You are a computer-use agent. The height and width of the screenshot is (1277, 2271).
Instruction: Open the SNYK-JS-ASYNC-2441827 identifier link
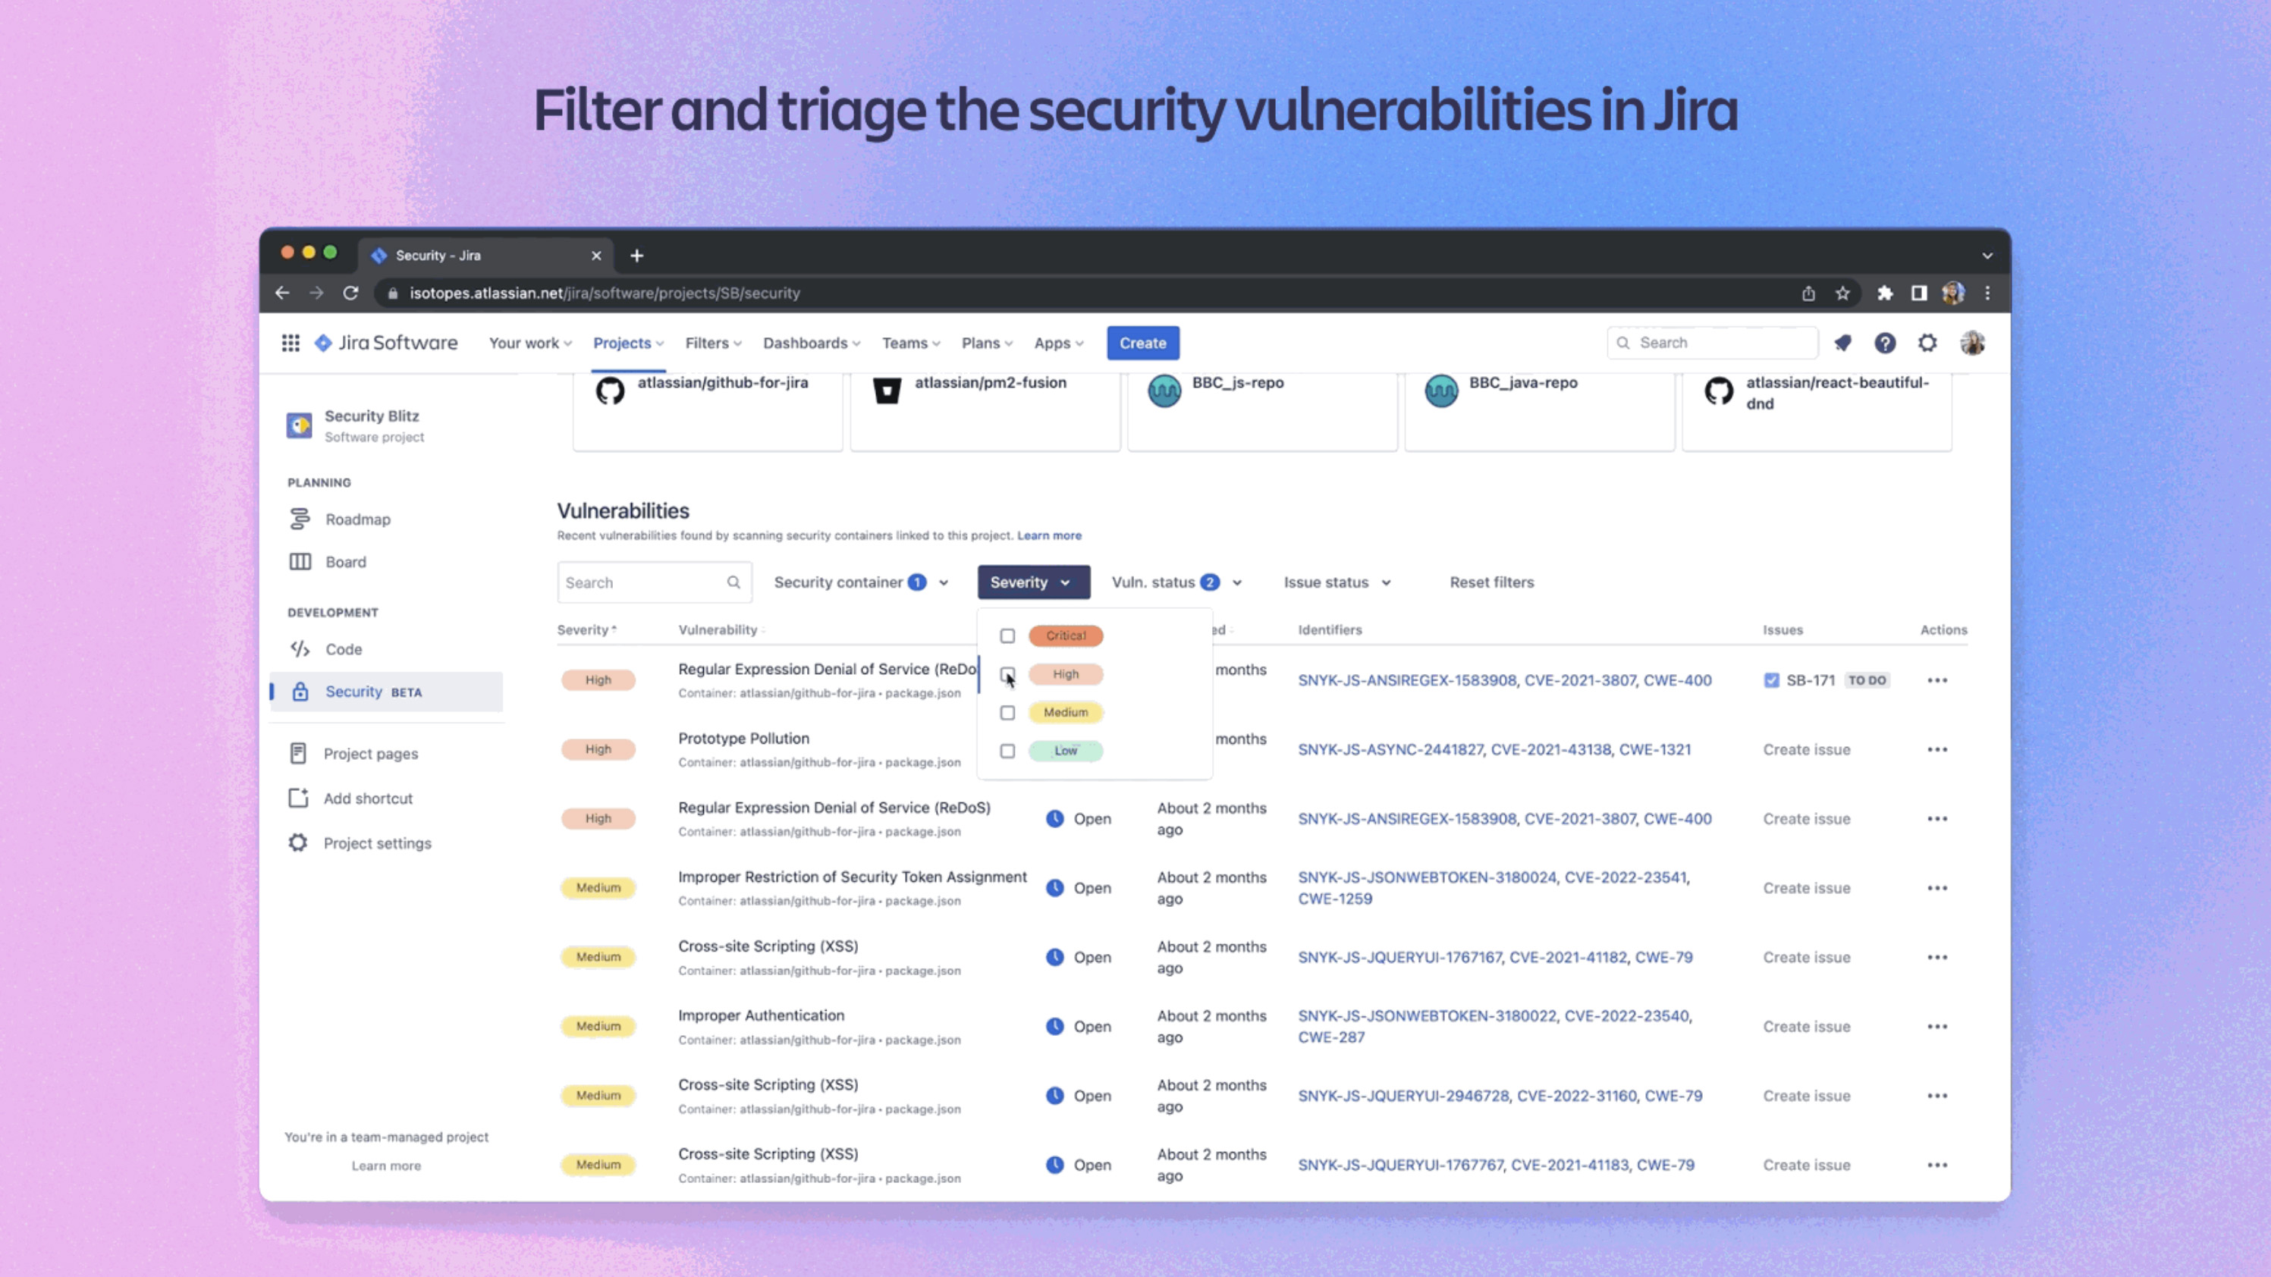(1390, 750)
